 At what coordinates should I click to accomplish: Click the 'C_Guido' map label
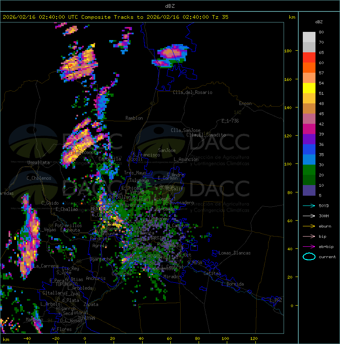(50, 203)
